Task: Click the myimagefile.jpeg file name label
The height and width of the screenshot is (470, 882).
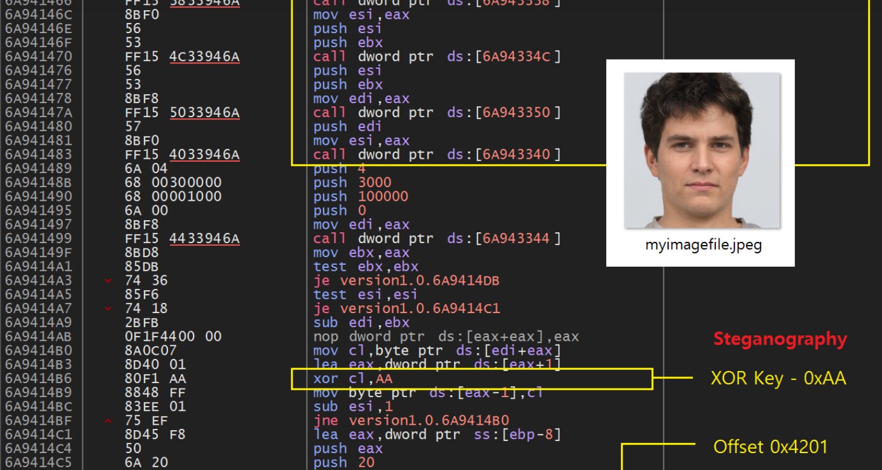Action: pyautogui.click(x=703, y=246)
